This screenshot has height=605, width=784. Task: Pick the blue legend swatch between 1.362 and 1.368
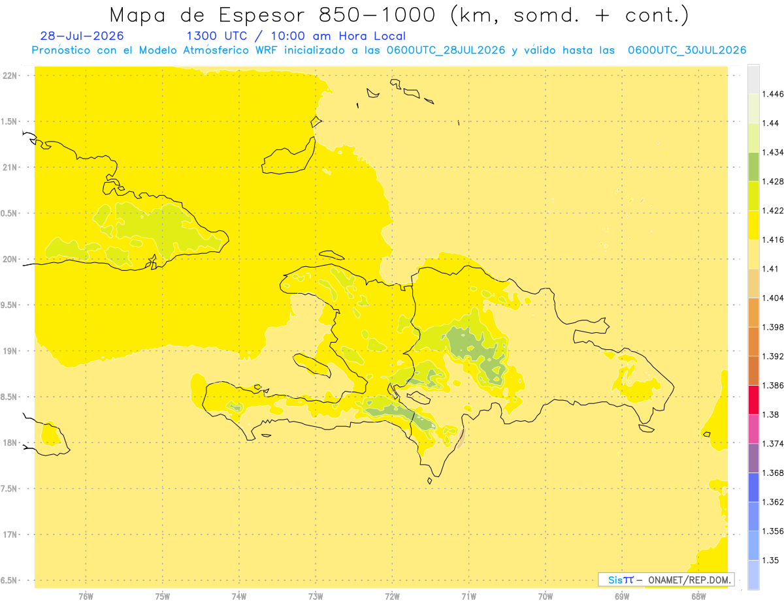point(753,487)
